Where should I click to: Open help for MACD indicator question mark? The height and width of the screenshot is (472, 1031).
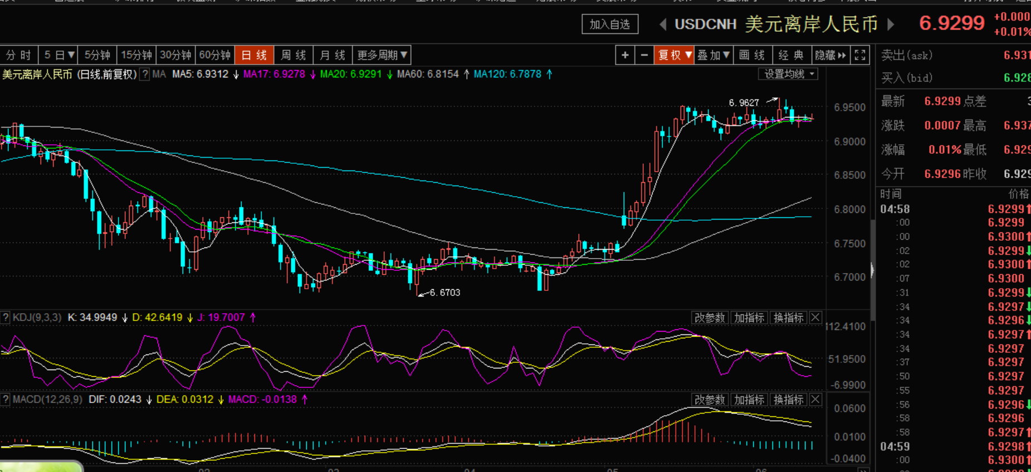coord(6,400)
